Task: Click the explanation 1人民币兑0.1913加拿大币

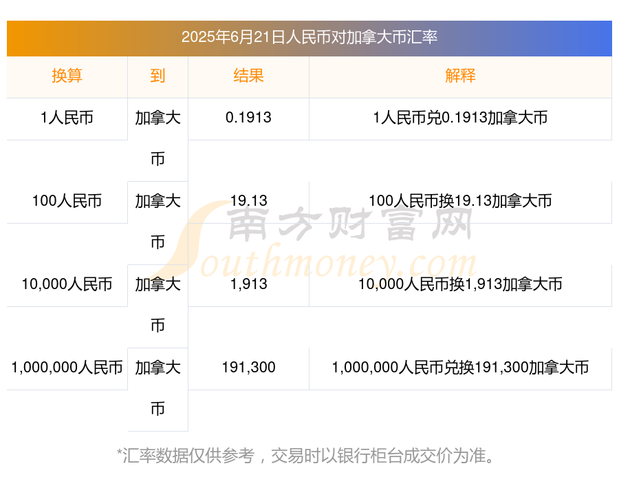Action: [x=460, y=118]
